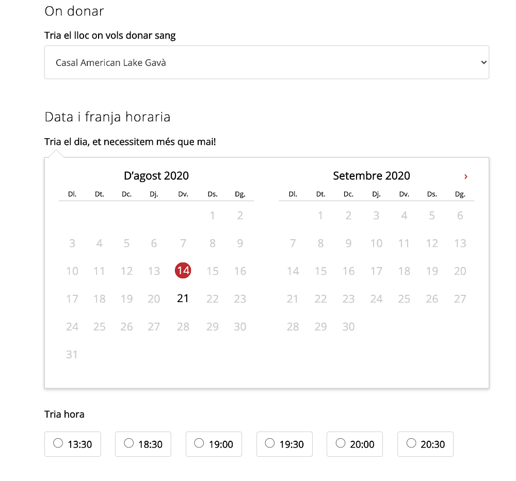Click the D'agost 2020 month title
This screenshot has width=516, height=481.
[x=156, y=176]
